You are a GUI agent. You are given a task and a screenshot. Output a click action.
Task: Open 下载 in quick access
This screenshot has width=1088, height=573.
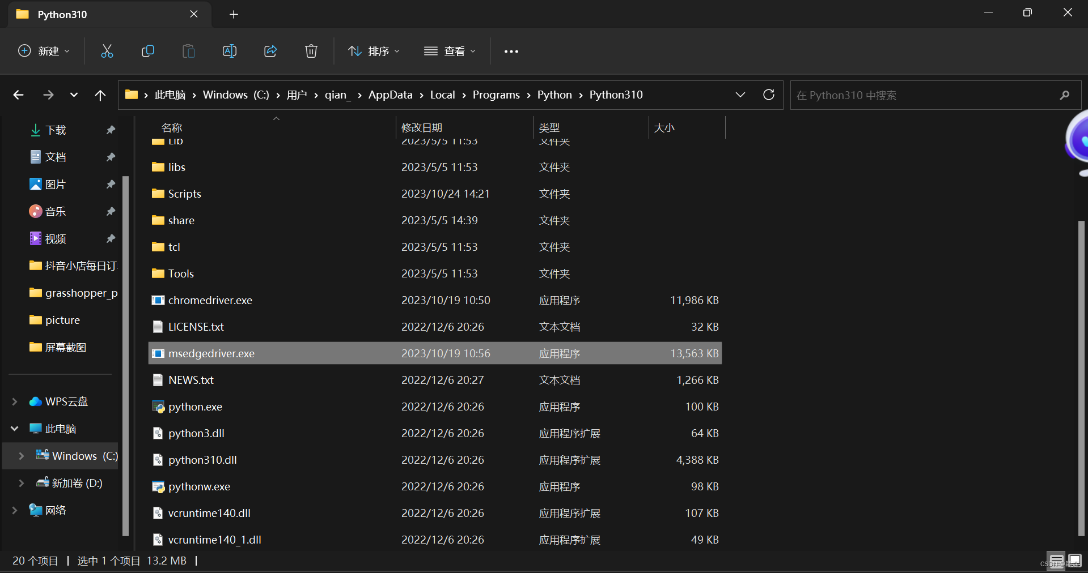tap(56, 130)
